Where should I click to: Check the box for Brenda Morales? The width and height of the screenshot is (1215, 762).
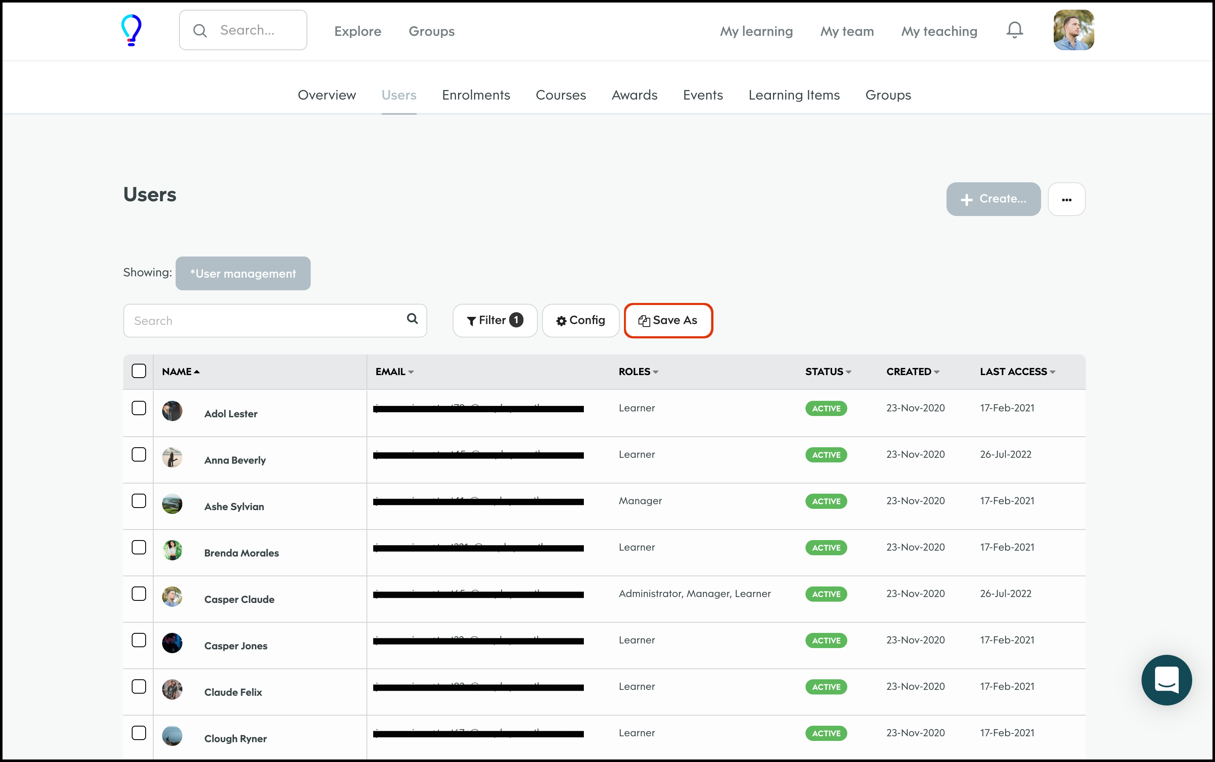click(x=138, y=547)
